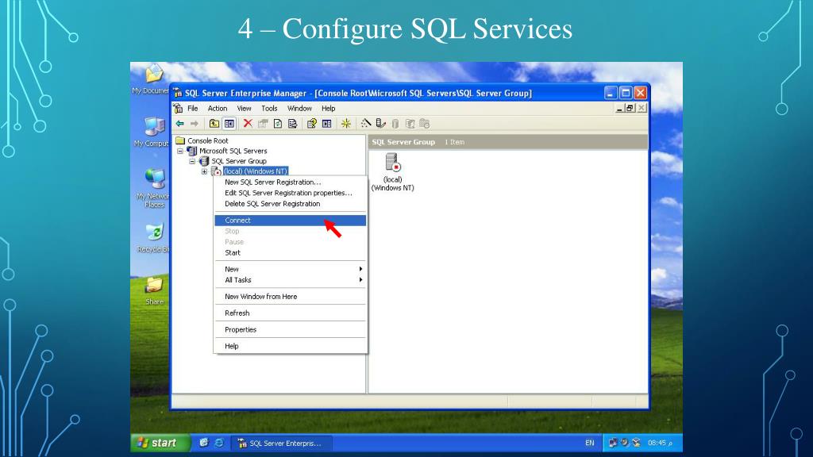Click the grayed New Database cylinder icon
The width and height of the screenshot is (813, 457).
[395, 123]
